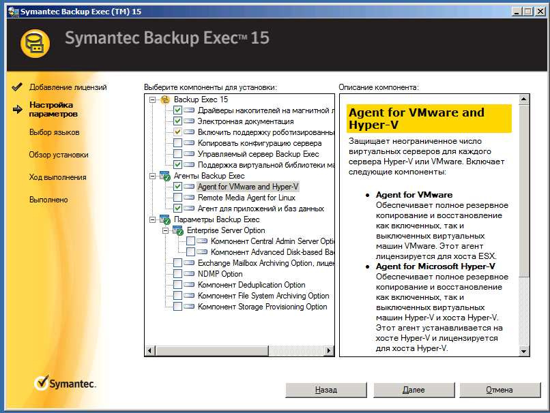Uncheck Драйверы накопителей на магнитной ленте
Viewport: 550px width, 413px height.
tap(178, 110)
